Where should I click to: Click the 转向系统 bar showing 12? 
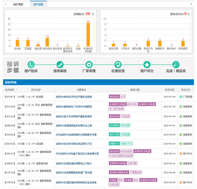(47, 42)
